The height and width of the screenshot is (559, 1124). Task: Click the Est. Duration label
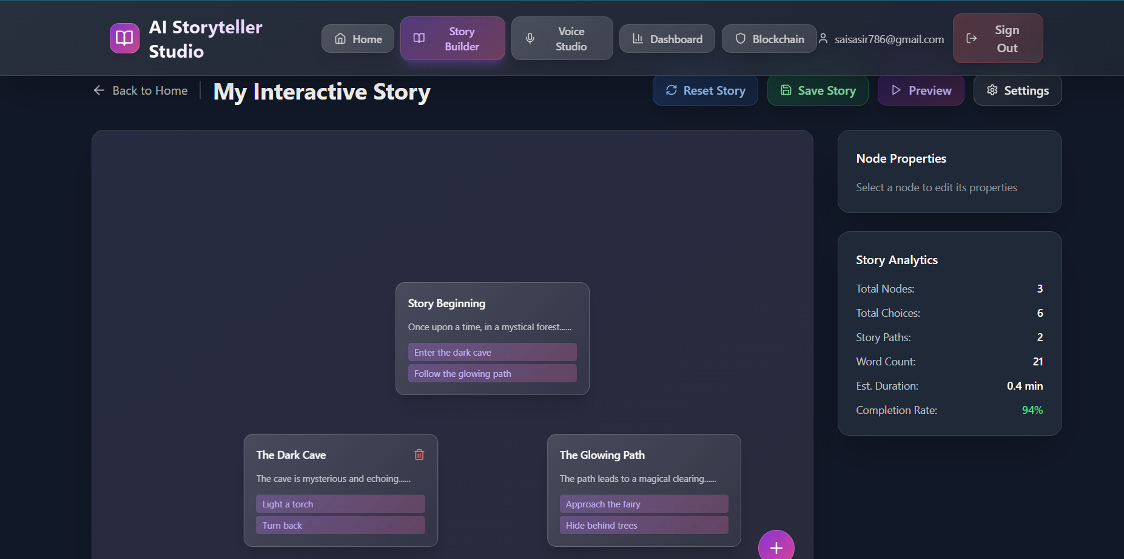pos(887,386)
